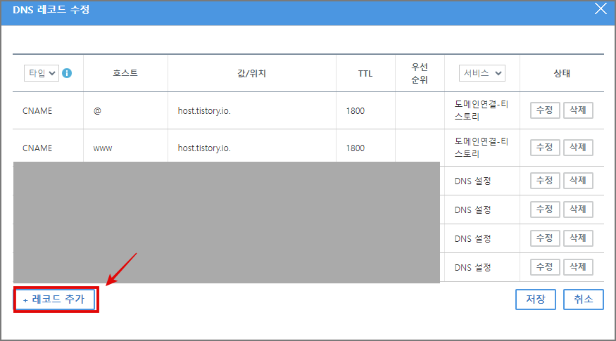The width and height of the screenshot is (616, 341).
Task: Click host.tistory.io. value in the @ row
Action: click(204, 111)
